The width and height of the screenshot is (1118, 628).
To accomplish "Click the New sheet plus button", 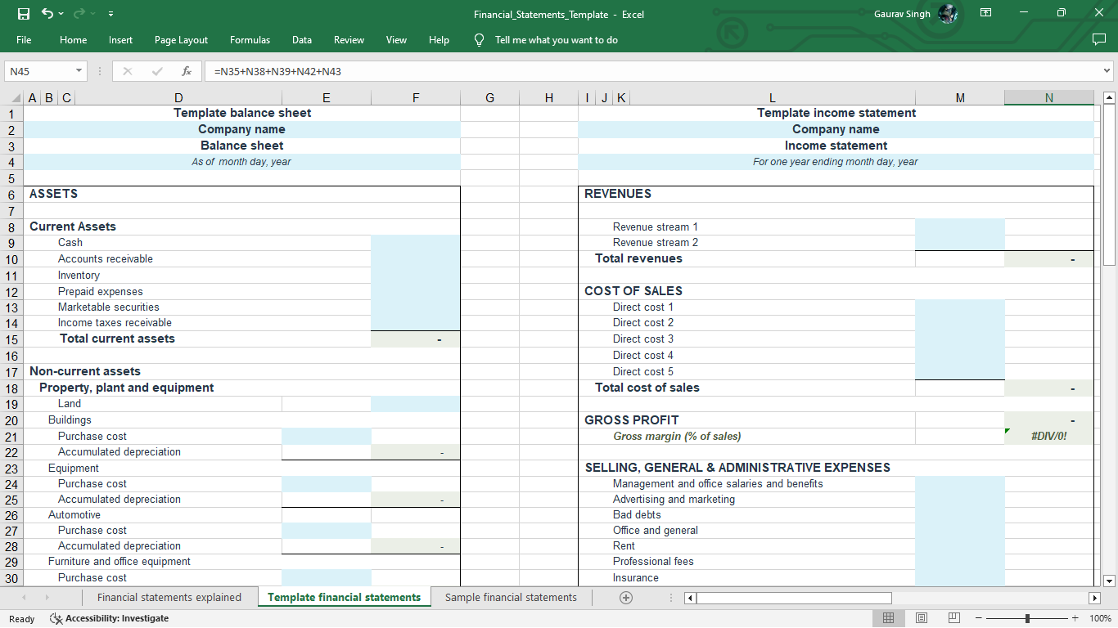I will (625, 598).
